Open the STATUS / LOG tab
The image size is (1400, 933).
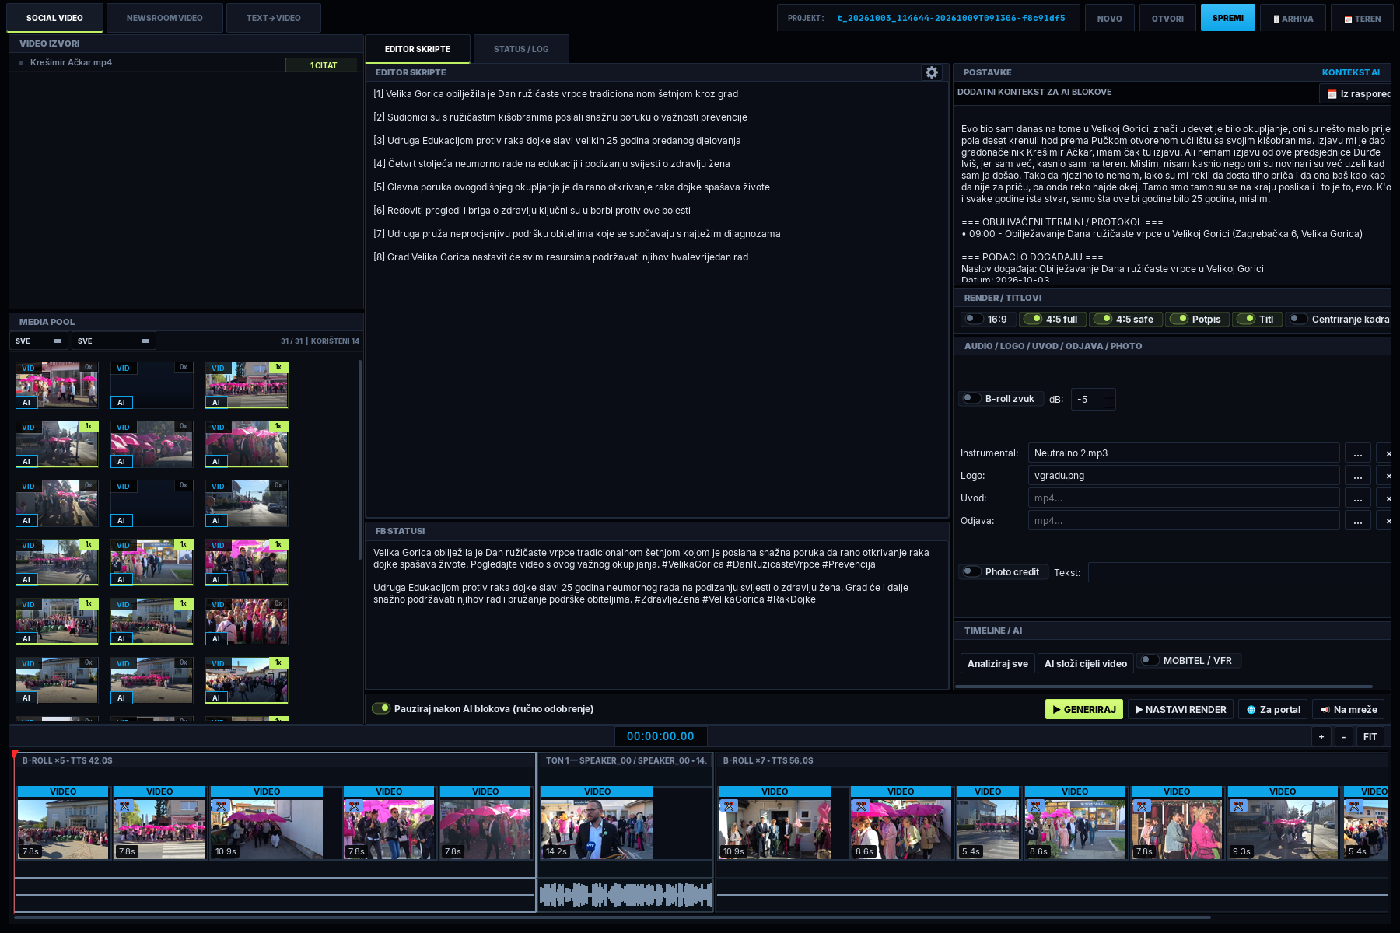(521, 49)
